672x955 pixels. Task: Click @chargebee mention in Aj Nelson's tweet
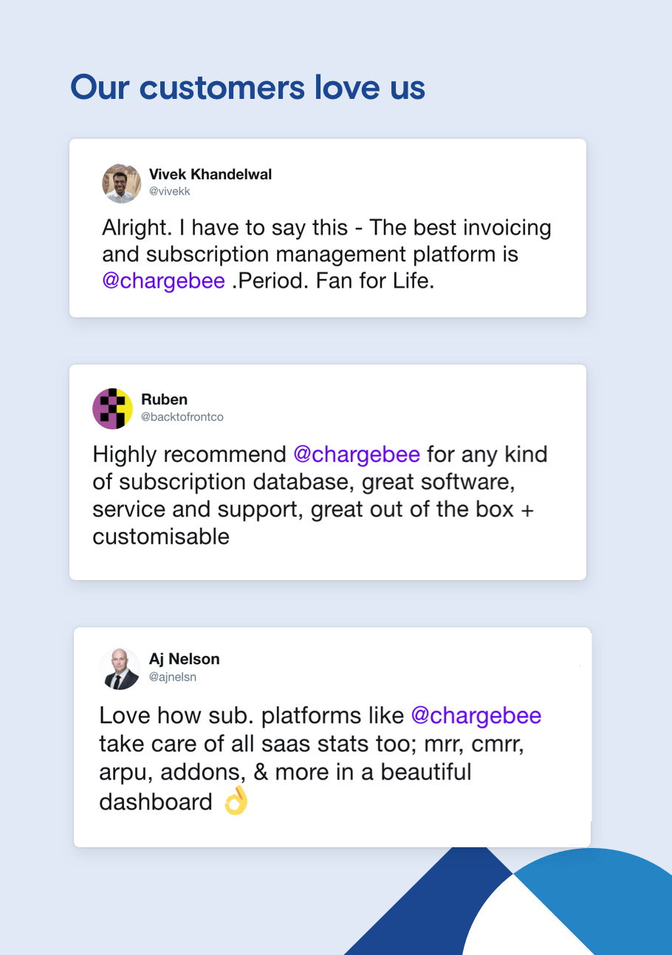[x=476, y=716]
